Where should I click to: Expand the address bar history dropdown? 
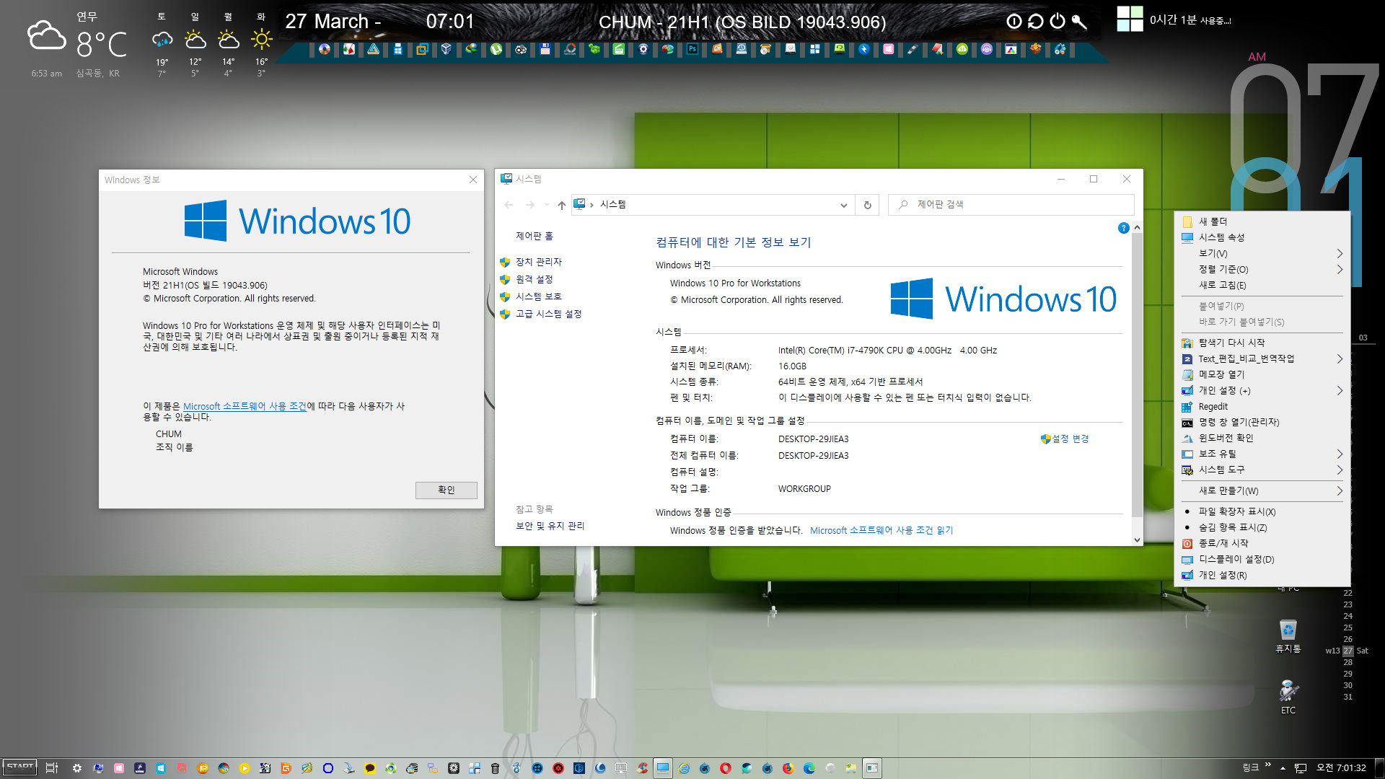(x=843, y=205)
